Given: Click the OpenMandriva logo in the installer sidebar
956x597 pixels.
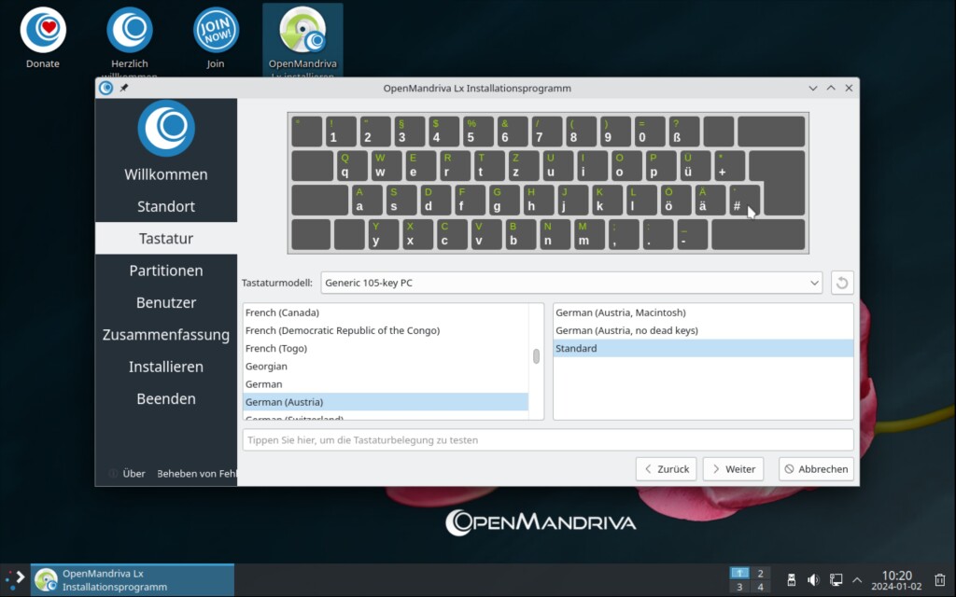Looking at the screenshot, I should tap(166, 129).
